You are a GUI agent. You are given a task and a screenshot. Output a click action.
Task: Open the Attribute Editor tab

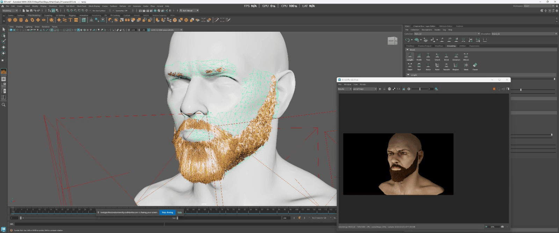click(445, 26)
